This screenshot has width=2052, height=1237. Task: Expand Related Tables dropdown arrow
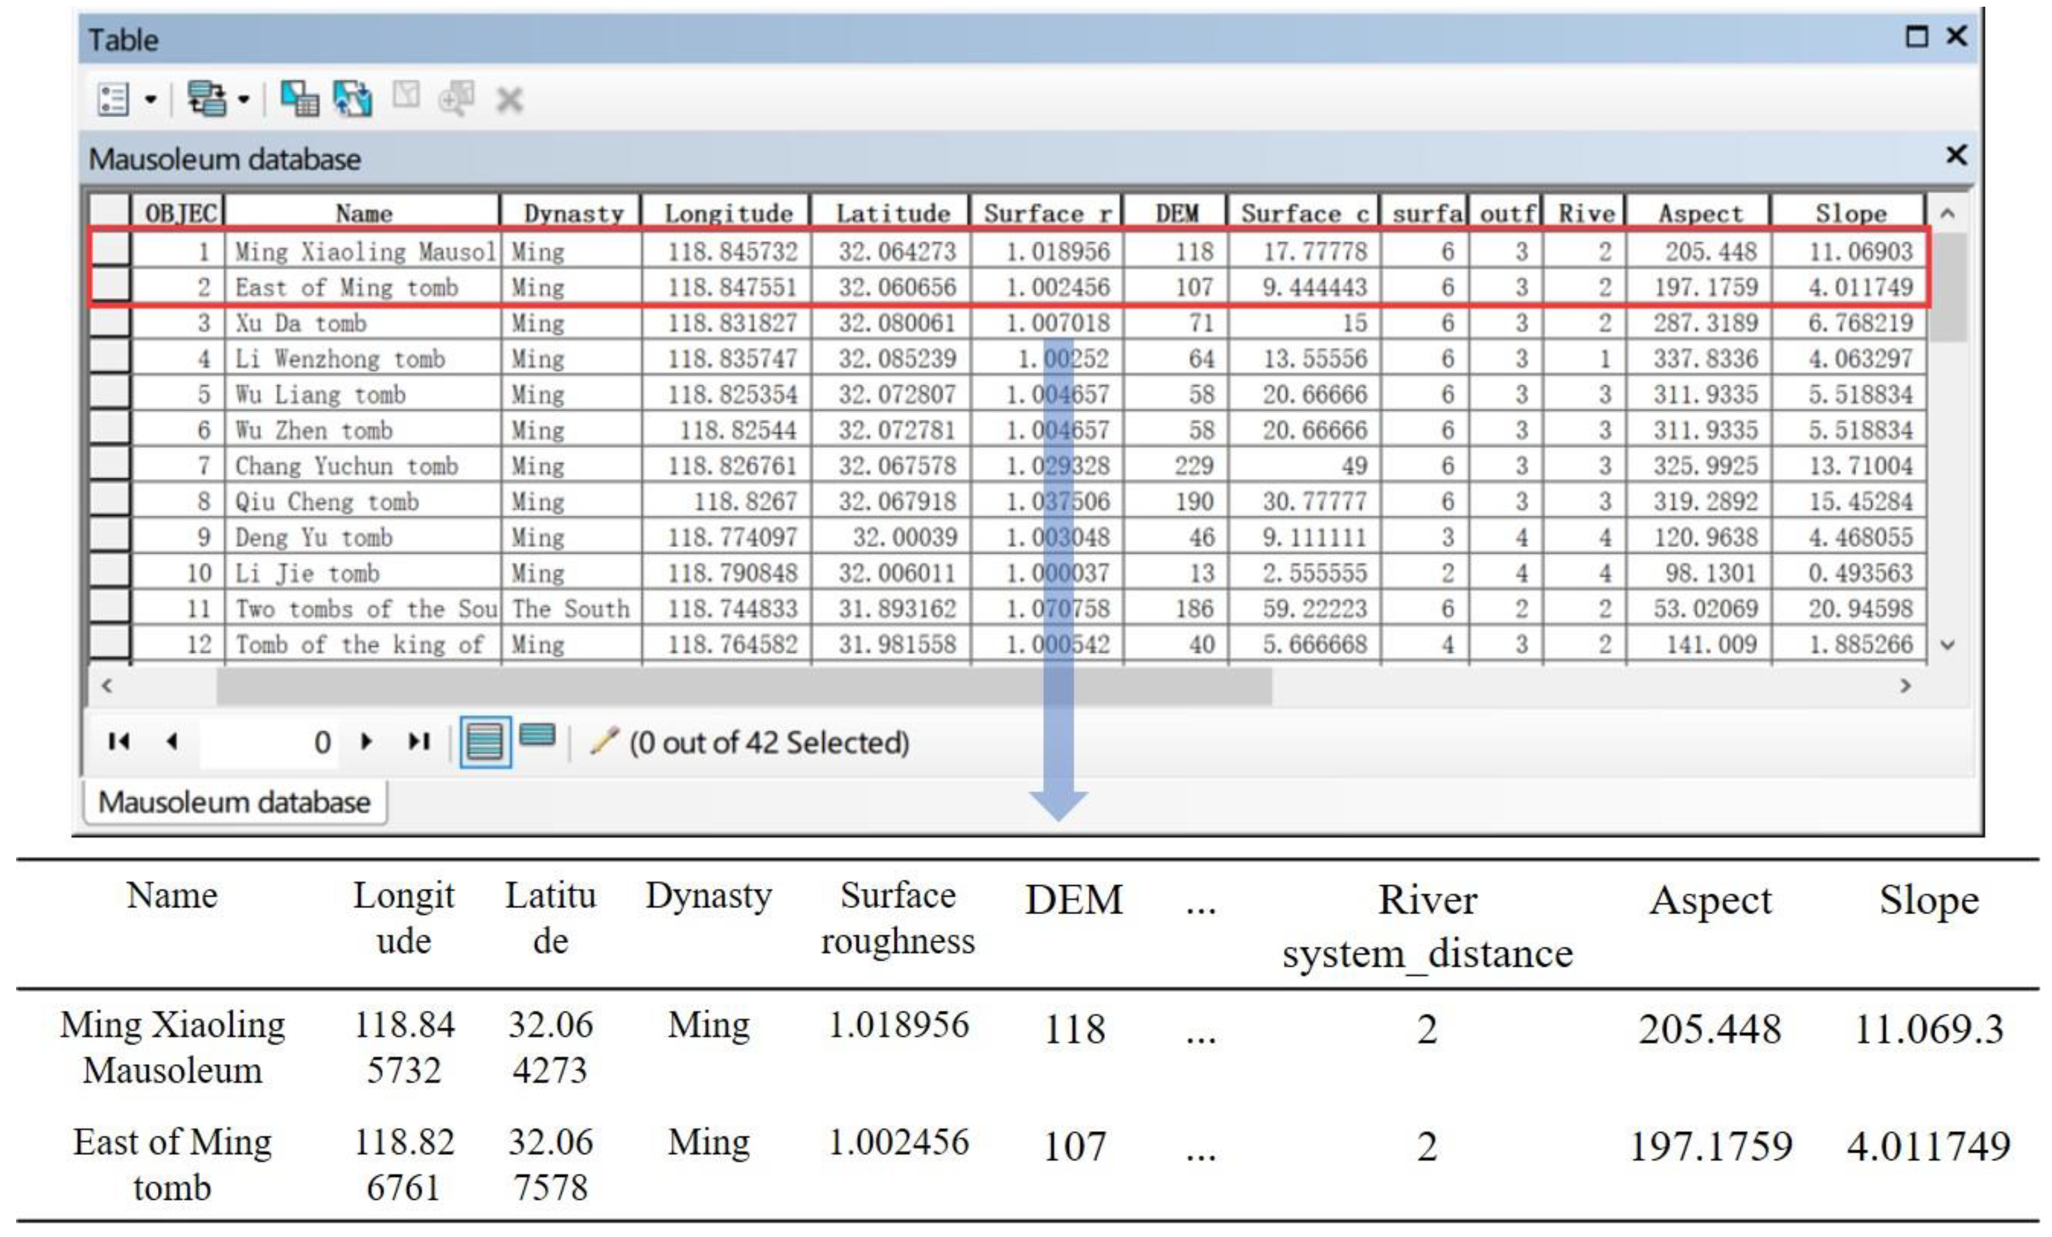243,100
